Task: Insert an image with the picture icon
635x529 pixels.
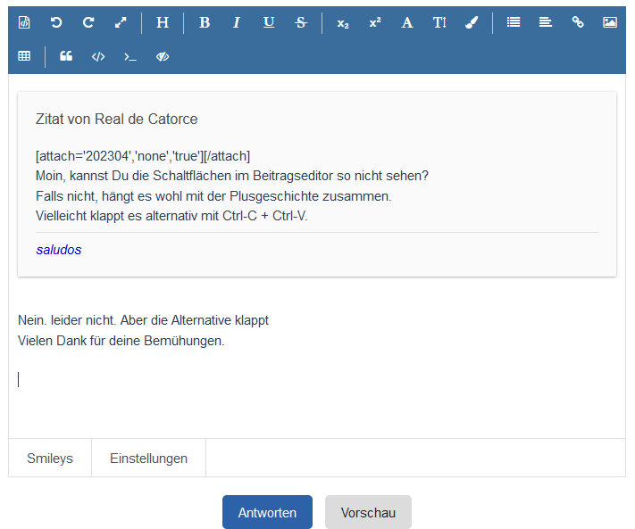Action: 610,22
